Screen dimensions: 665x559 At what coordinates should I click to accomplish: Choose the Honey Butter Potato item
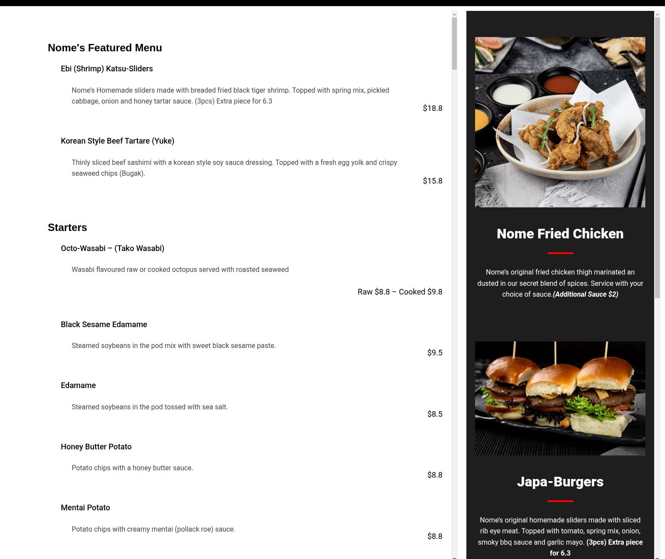pyautogui.click(x=96, y=447)
